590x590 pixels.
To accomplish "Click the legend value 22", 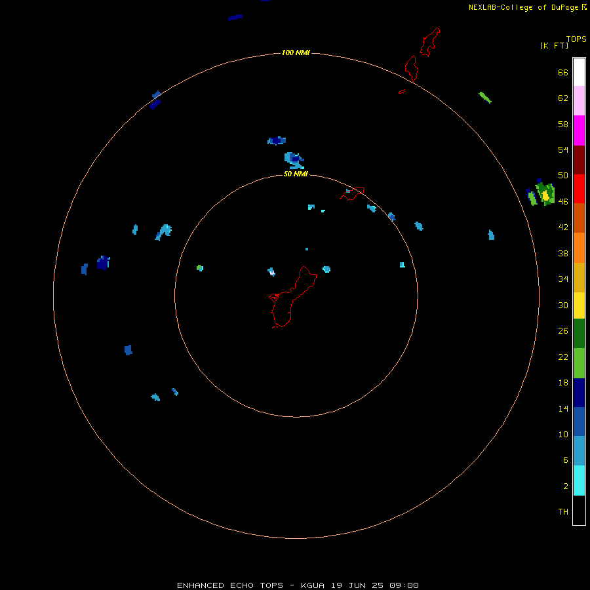I will coord(563,357).
